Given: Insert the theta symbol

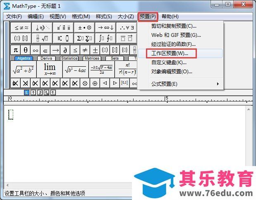Looking at the screenshot, I should 26,50.
